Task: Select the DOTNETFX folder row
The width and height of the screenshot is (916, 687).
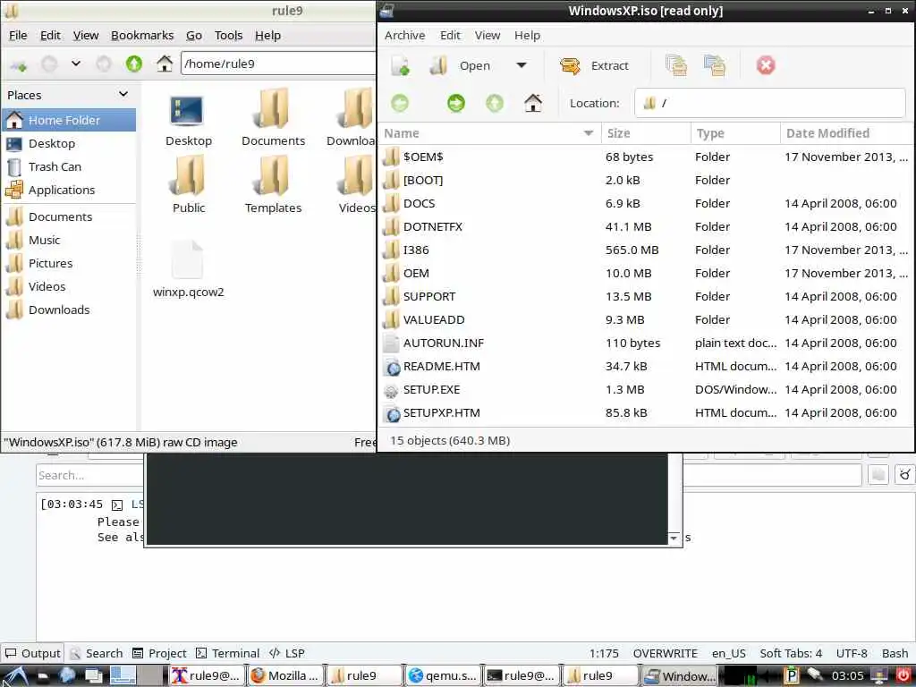Action: [x=646, y=226]
